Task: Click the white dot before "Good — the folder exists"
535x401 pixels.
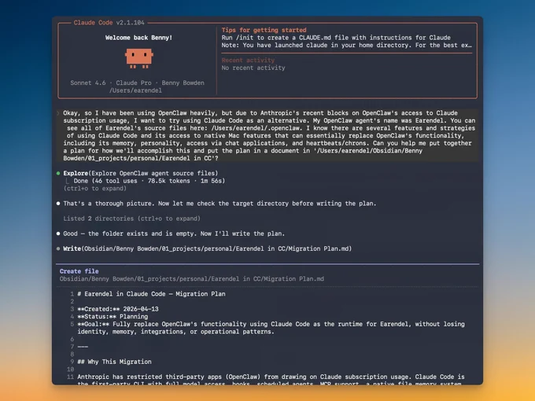Action: click(58, 234)
